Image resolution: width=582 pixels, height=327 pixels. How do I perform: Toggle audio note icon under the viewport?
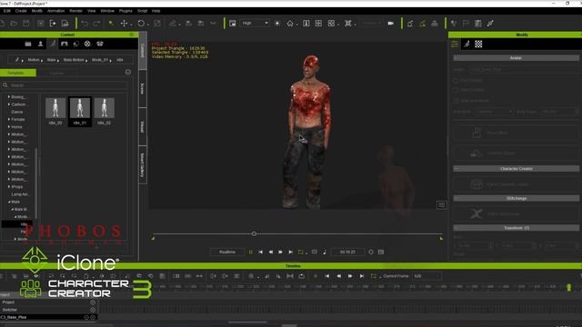325,253
